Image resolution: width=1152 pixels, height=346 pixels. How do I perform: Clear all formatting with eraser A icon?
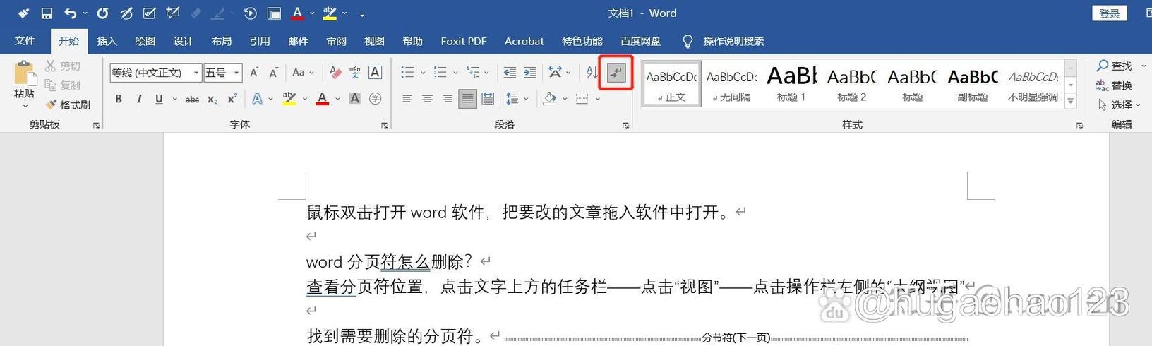coord(336,72)
